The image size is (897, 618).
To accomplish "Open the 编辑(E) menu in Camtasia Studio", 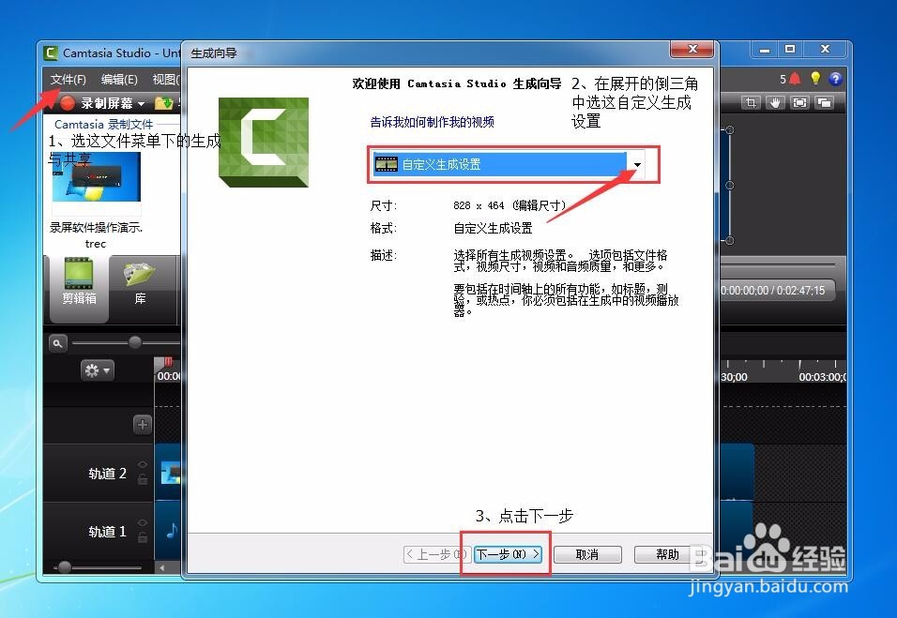I will tap(119, 80).
